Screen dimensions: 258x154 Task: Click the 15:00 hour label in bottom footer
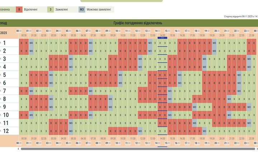(167, 143)
